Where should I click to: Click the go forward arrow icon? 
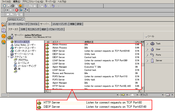coord(11,10)
